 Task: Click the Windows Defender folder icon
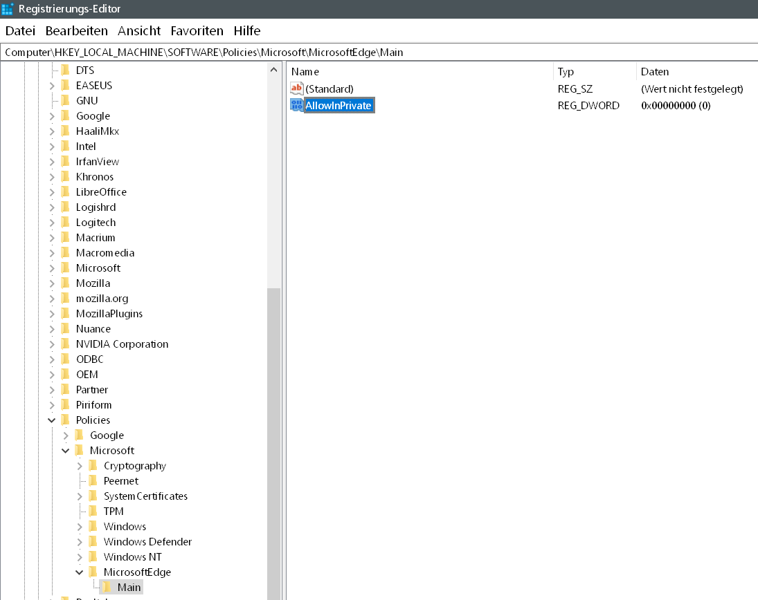coord(93,542)
